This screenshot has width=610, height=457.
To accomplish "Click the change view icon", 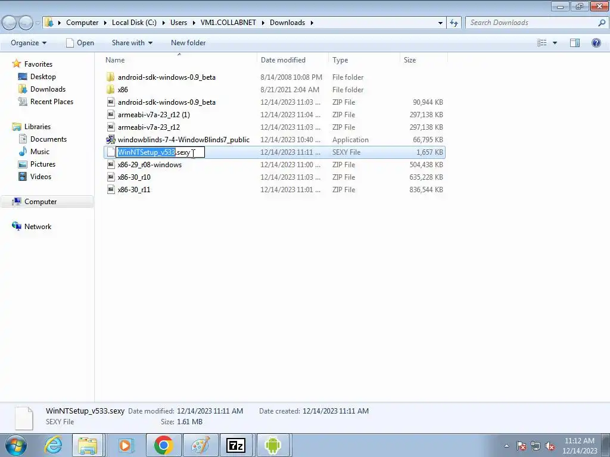I will (542, 43).
